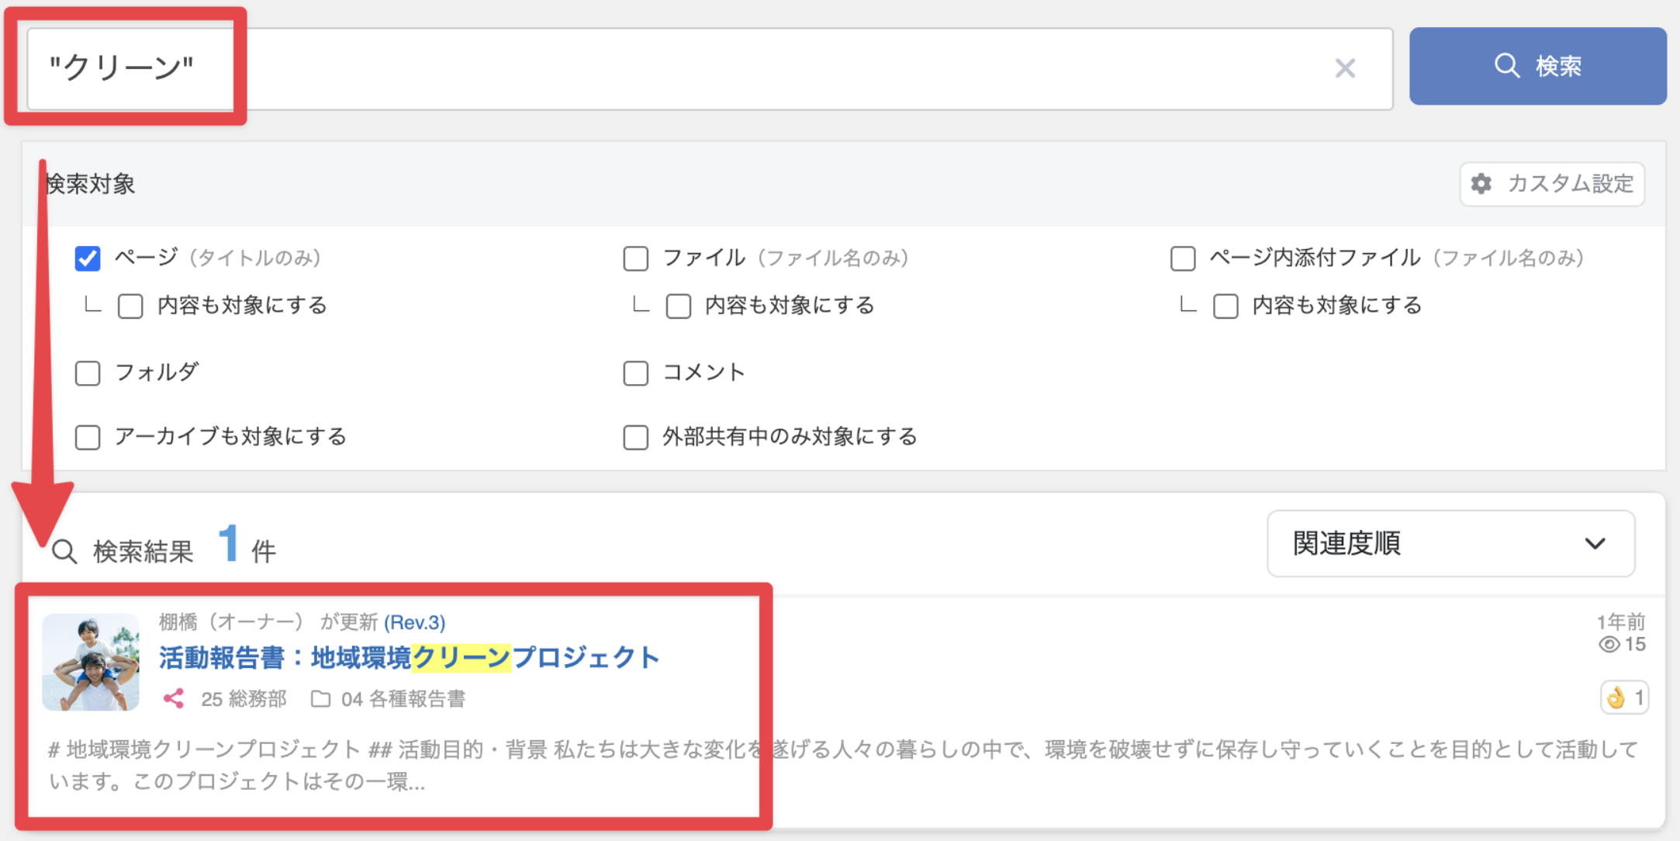Click the folder icon beside 04 各種報告書
The width and height of the screenshot is (1680, 841).
(320, 699)
